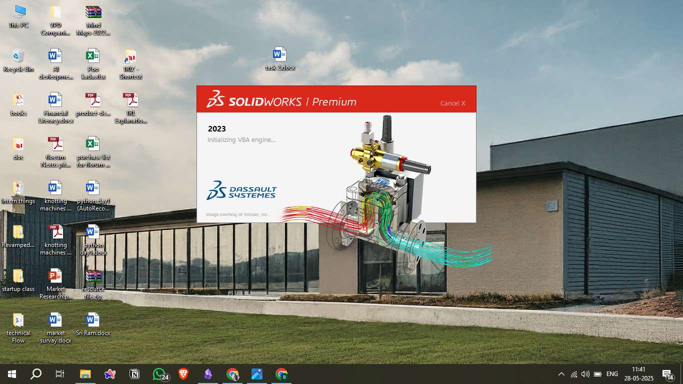Open the VPD Companies folder icon
The image size is (683, 384).
tap(55, 20)
